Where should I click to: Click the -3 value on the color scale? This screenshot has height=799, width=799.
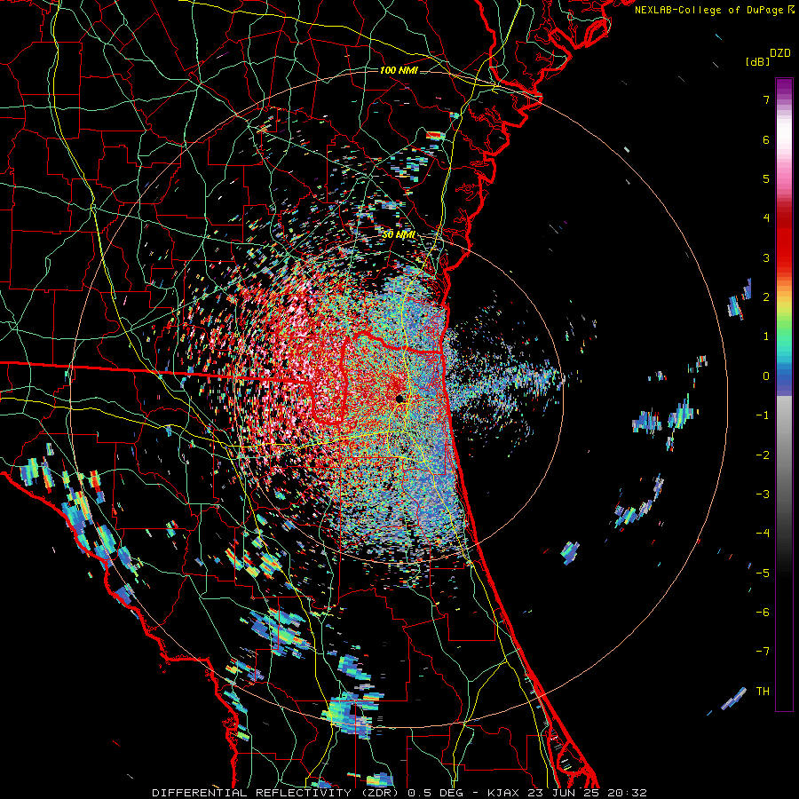763,494
